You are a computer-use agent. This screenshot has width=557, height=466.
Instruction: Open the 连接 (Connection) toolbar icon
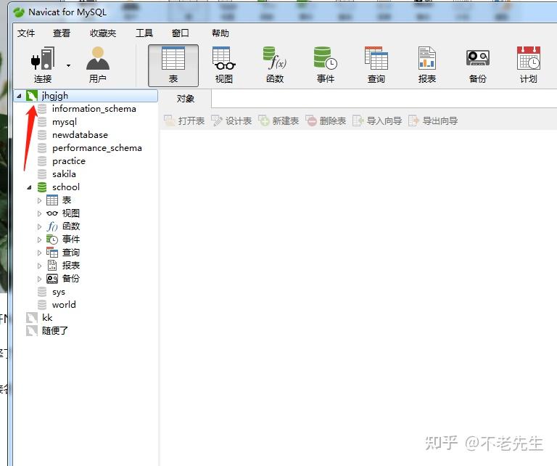[43, 65]
